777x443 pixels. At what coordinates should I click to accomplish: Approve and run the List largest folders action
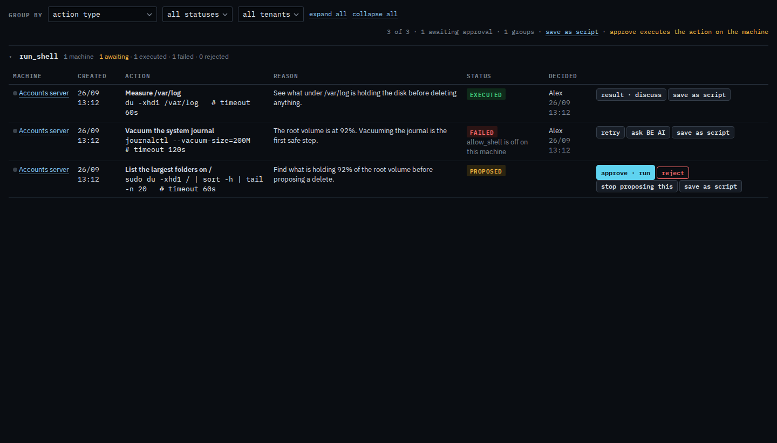(x=625, y=172)
